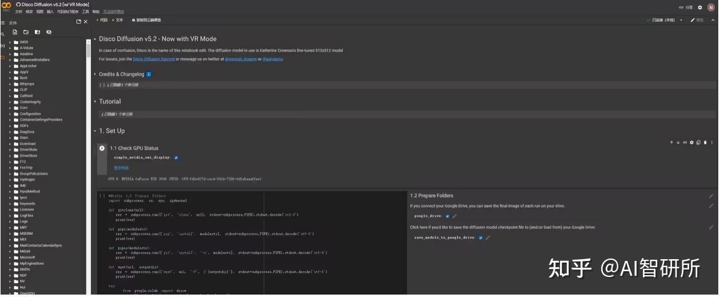Toggle the google_drive checkbox
This screenshot has width=720, height=298.
[447, 216]
